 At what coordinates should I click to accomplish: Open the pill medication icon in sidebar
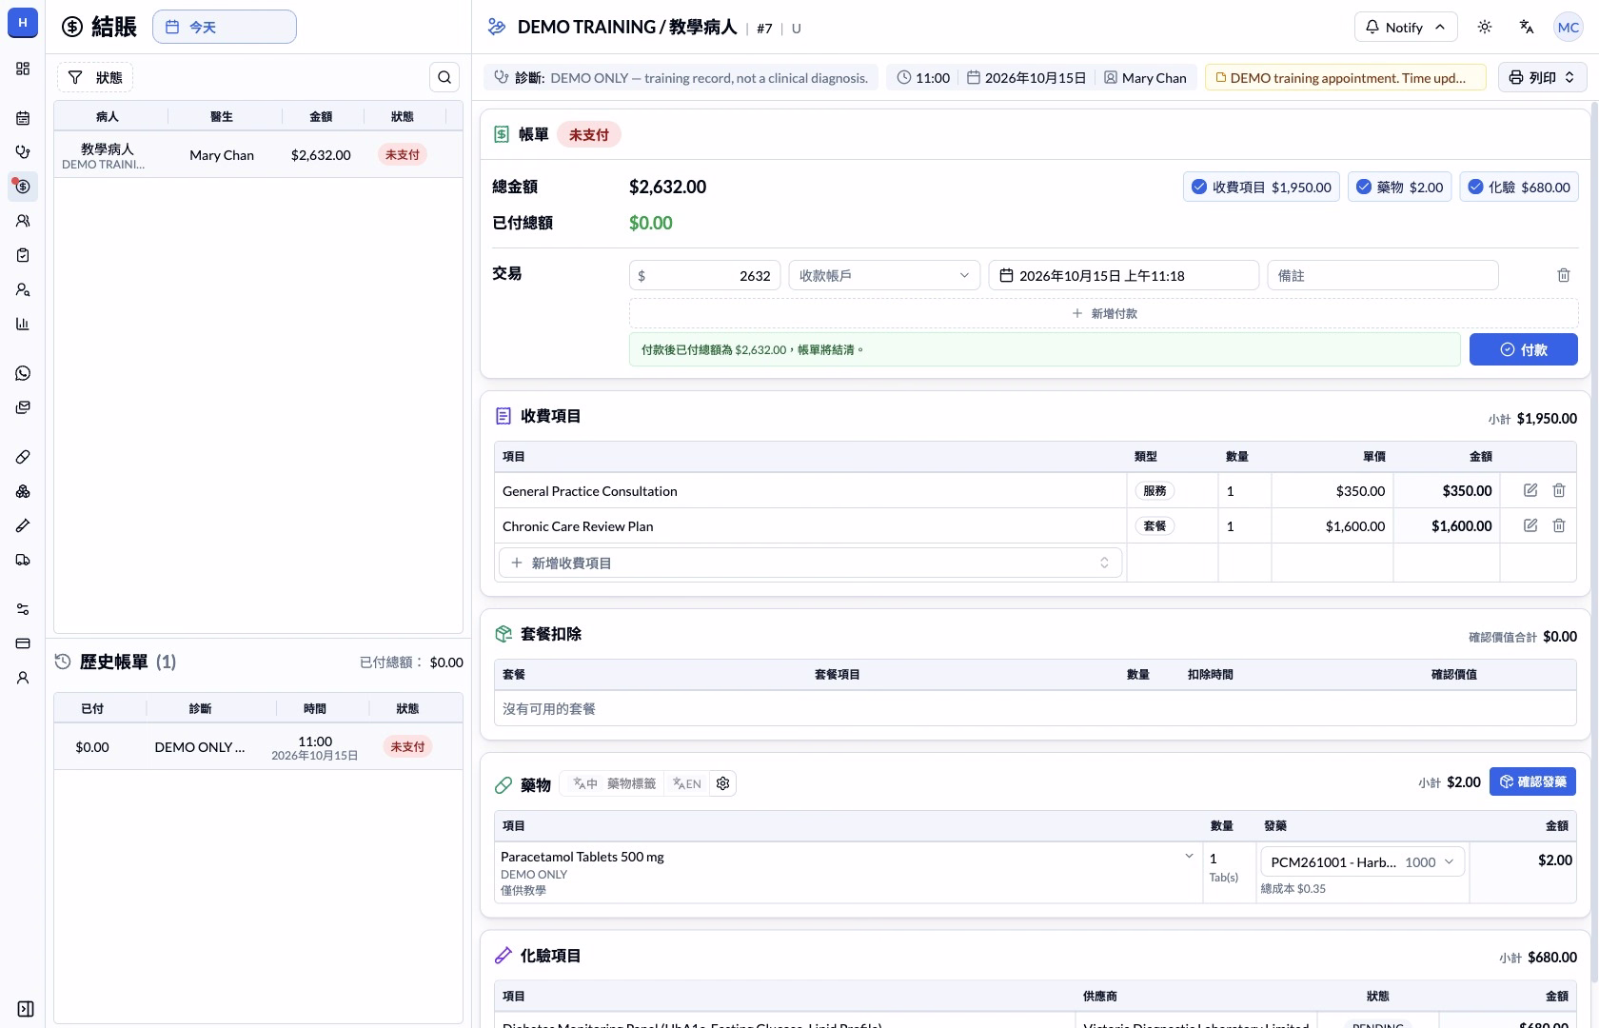click(x=23, y=457)
